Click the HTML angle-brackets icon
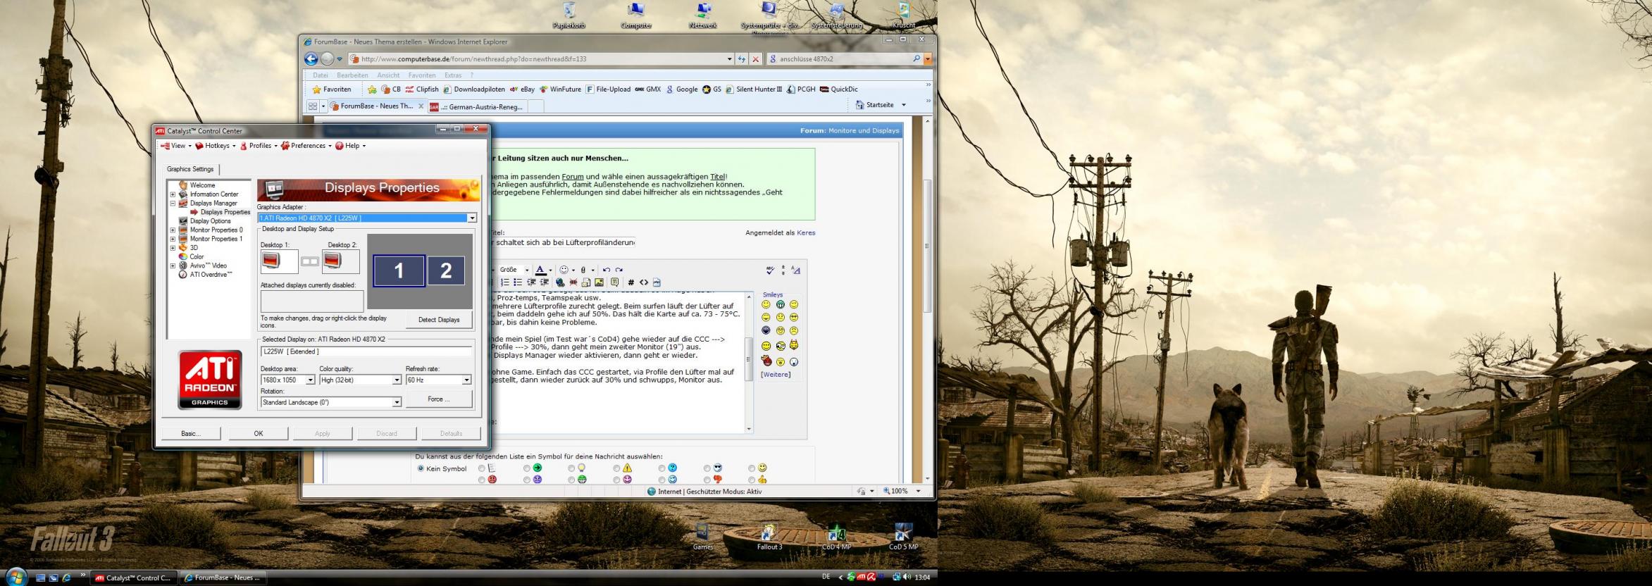Screen dimensions: 1652x586 [644, 282]
